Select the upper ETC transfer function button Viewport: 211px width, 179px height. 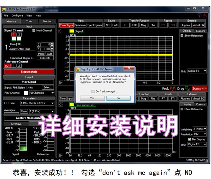click(134, 25)
